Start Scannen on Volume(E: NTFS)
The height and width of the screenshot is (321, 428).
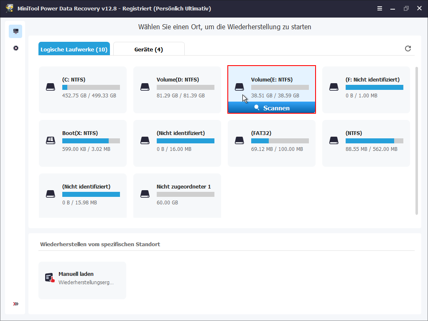pos(272,108)
